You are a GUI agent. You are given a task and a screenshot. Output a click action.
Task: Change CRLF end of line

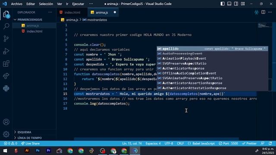click(180, 143)
